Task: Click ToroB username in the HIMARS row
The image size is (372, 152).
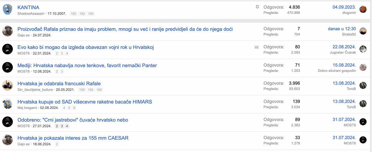Action: pos(351,107)
